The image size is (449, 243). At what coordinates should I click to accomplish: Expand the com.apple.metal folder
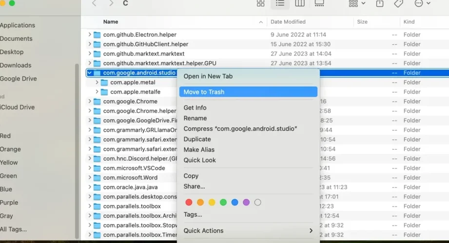pos(97,83)
